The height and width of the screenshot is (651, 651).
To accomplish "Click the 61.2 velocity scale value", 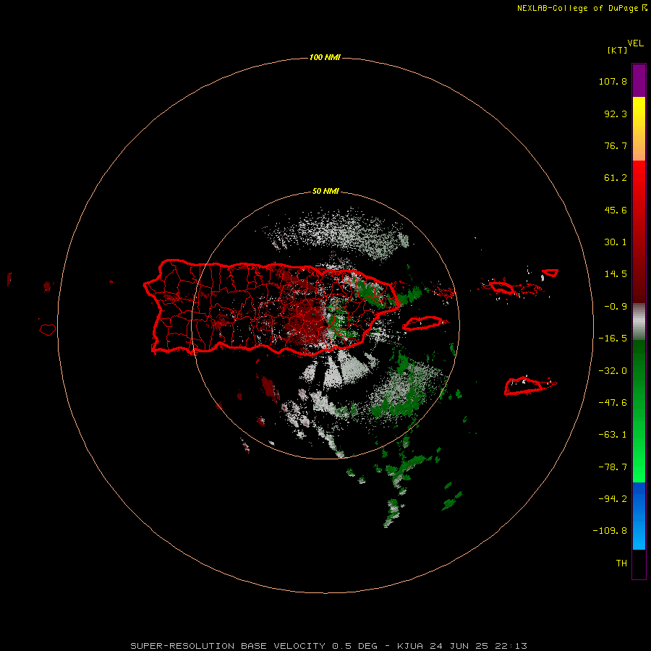I will [616, 178].
